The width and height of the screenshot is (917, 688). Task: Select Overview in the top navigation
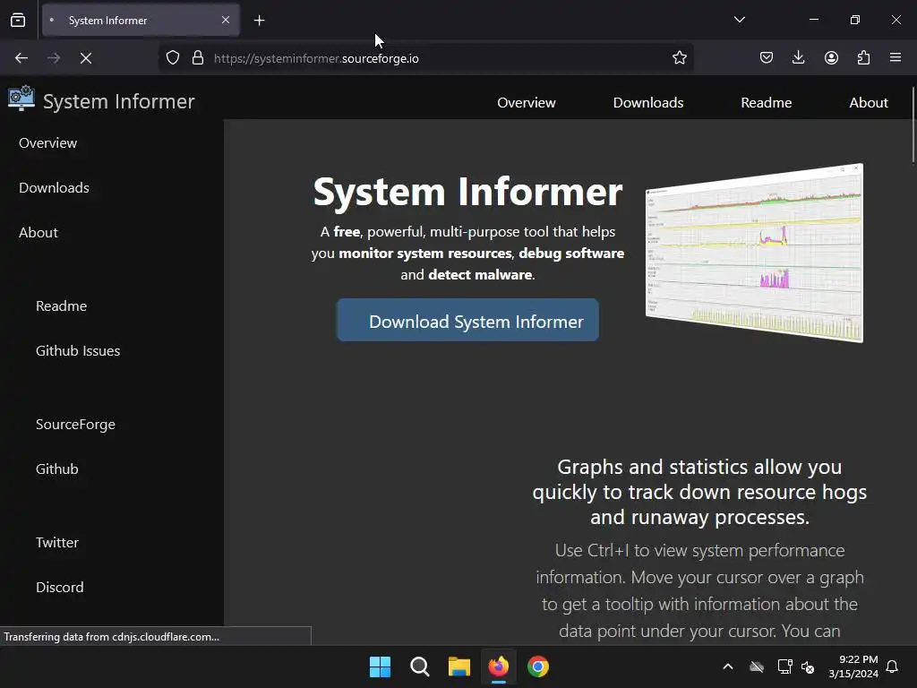(527, 103)
